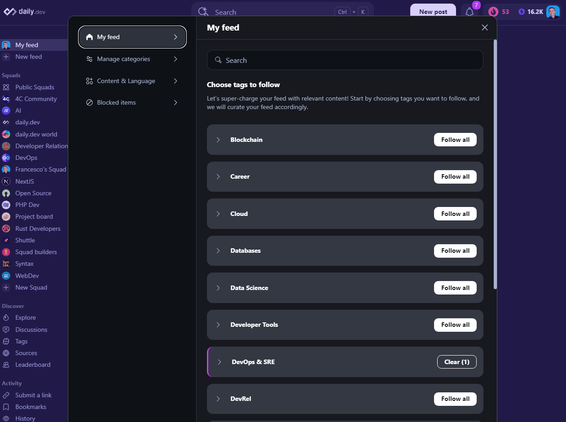Click the DevOps squad icon

point(6,158)
